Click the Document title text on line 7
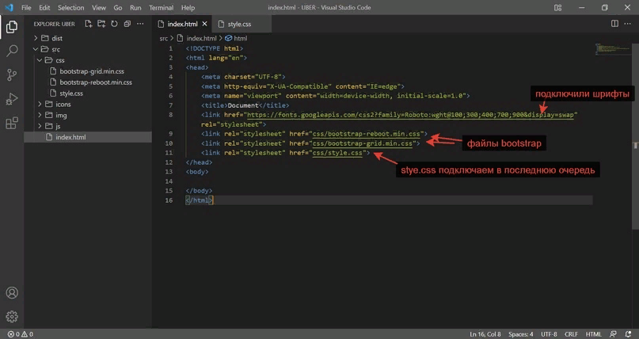The image size is (639, 339). 243,105
